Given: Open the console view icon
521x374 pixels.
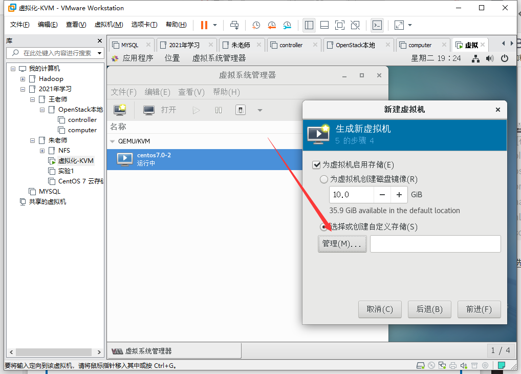Looking at the screenshot, I should click(x=377, y=25).
